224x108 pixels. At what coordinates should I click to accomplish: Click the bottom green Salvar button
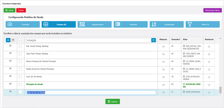113,102
